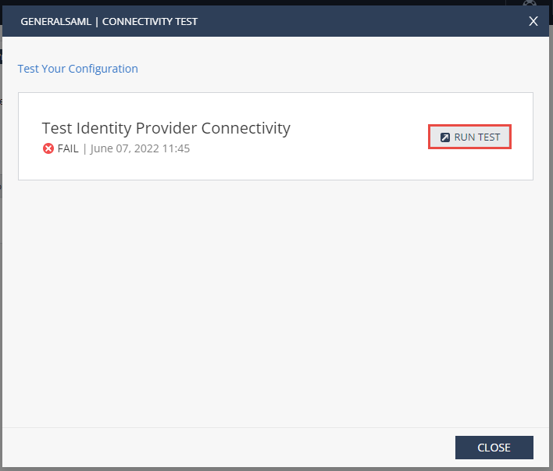The height and width of the screenshot is (471, 553).
Task: Click the FAIL status text
Action: [68, 148]
